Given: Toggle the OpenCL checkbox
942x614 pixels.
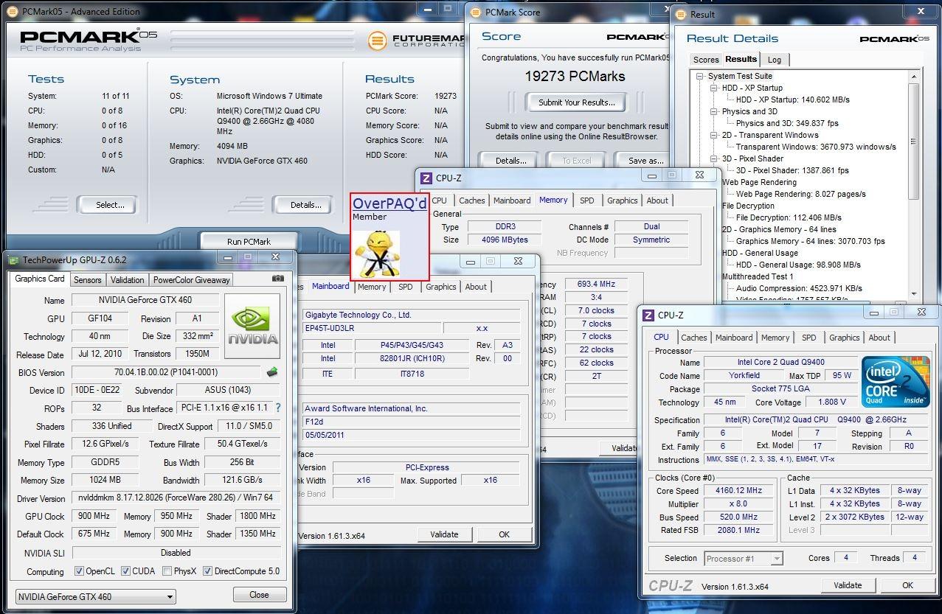Looking at the screenshot, I should 79,571.
